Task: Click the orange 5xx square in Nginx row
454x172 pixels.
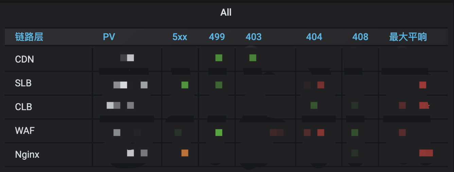Action: [185, 153]
